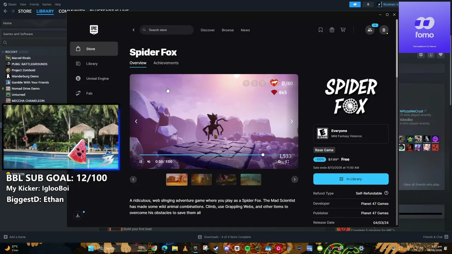Image resolution: width=452 pixels, height=254 pixels.
Task: Open the Epic downloads icon in sidebar
Action: [78, 215]
